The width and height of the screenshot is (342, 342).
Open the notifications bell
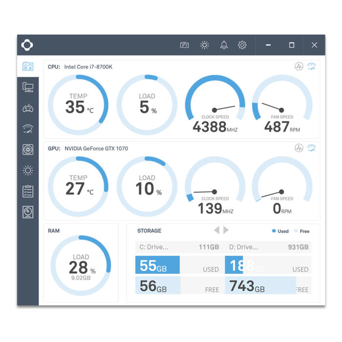click(x=224, y=45)
